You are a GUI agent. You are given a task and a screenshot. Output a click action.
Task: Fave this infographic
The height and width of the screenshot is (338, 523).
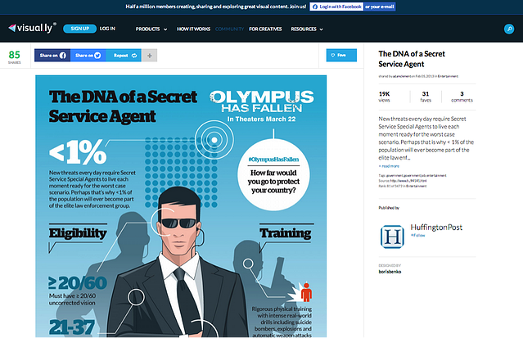[x=341, y=56]
